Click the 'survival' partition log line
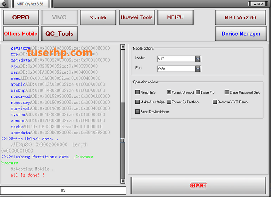271x197 pixels. (60, 108)
